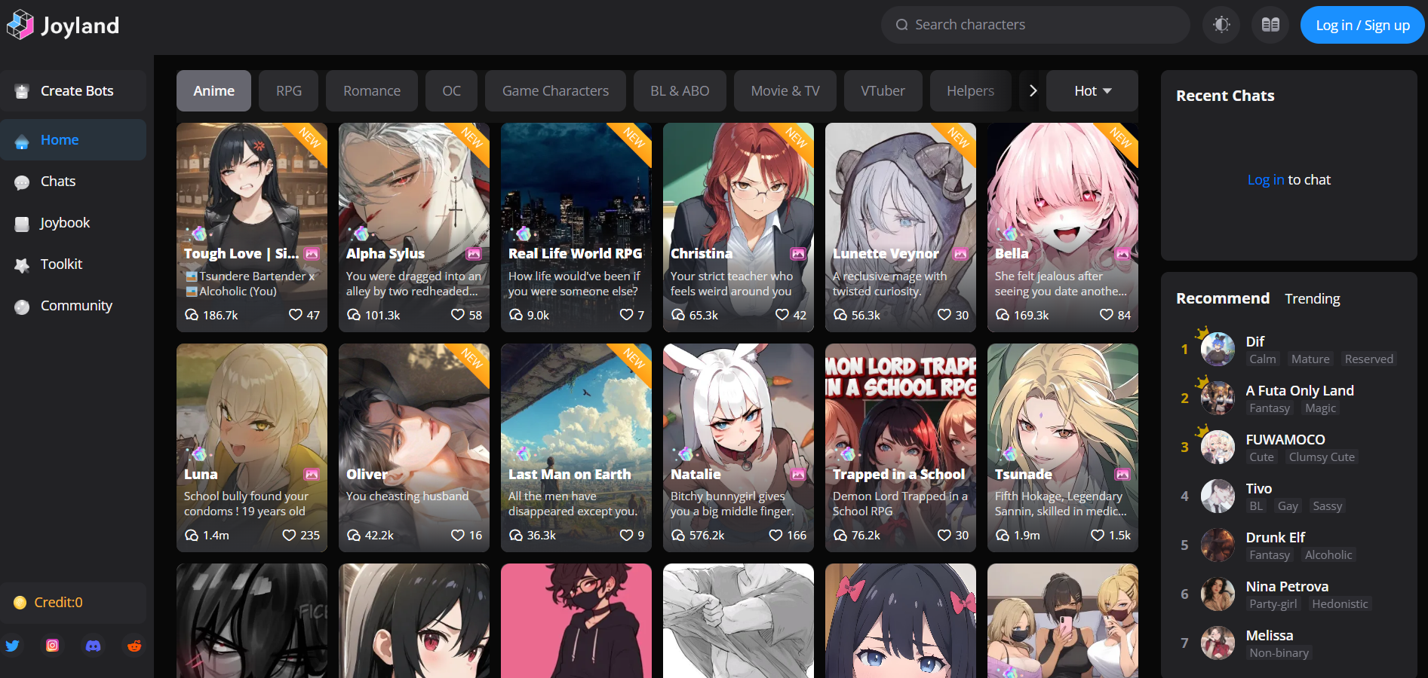The width and height of the screenshot is (1428, 678).
Task: Switch to Game Characters tab
Action: click(555, 91)
